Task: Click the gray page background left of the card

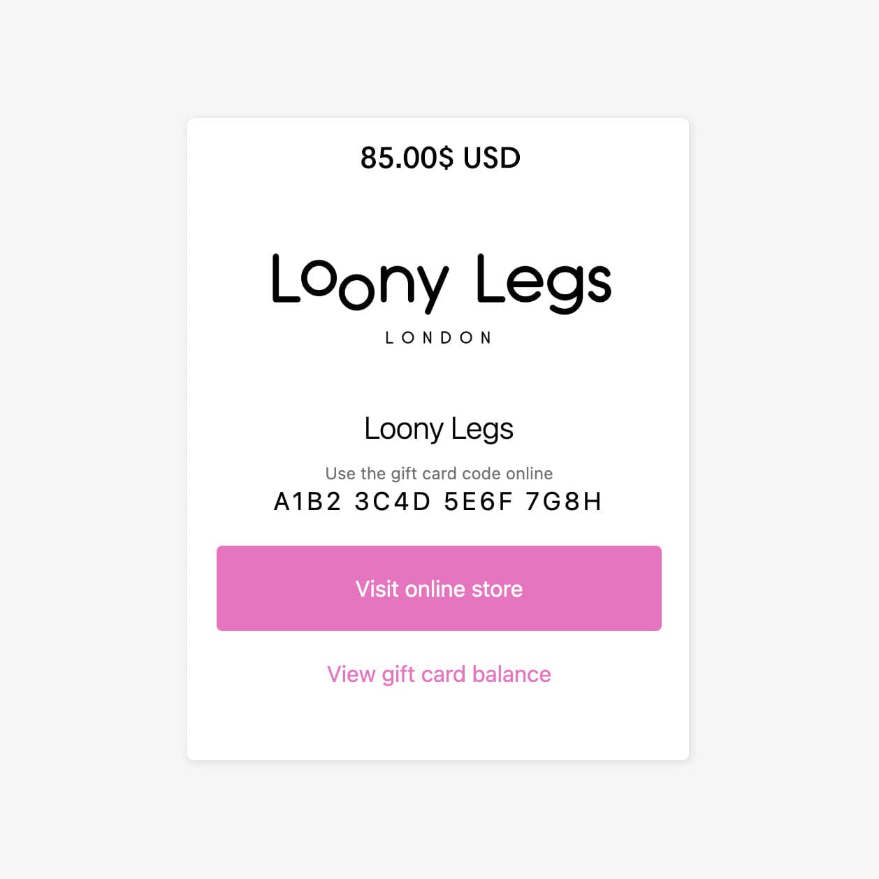Action: click(x=91, y=439)
